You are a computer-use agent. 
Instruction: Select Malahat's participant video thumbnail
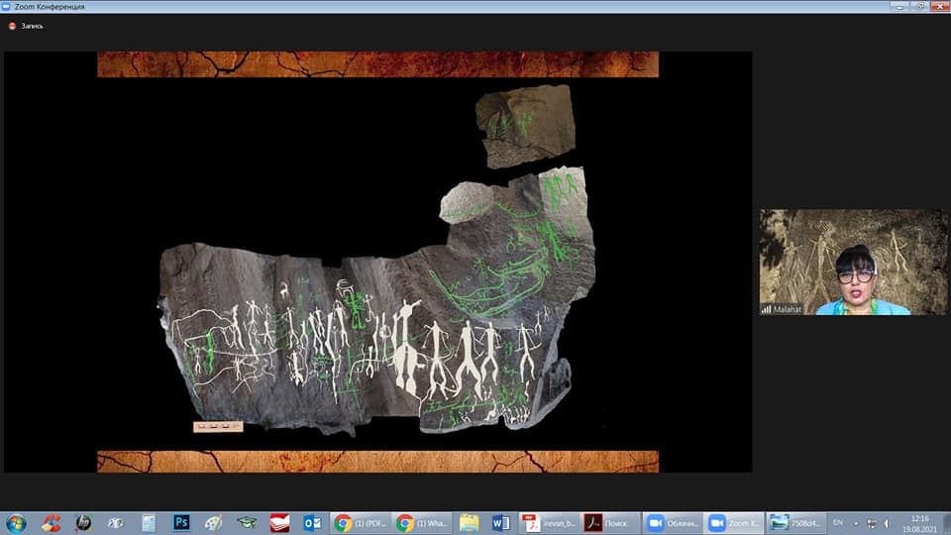pyautogui.click(x=853, y=262)
